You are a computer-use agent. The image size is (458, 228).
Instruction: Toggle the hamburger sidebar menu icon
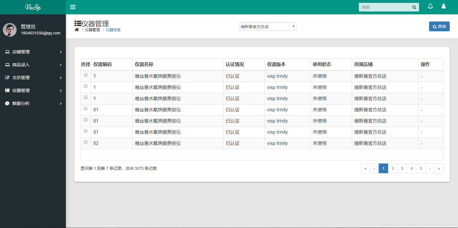point(73,7)
